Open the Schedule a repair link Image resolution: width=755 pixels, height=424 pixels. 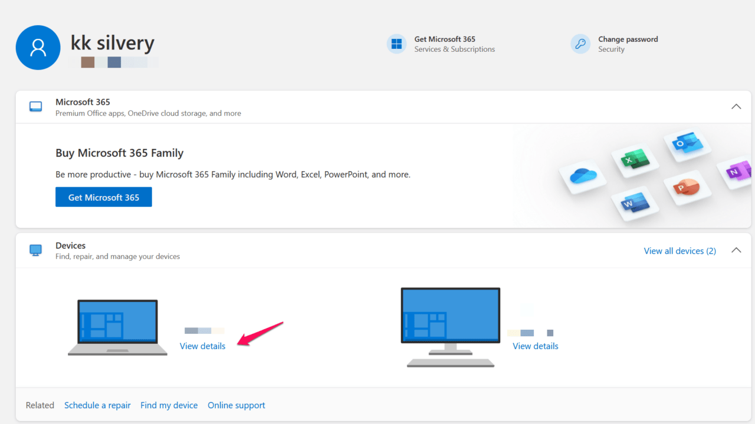[x=97, y=405]
